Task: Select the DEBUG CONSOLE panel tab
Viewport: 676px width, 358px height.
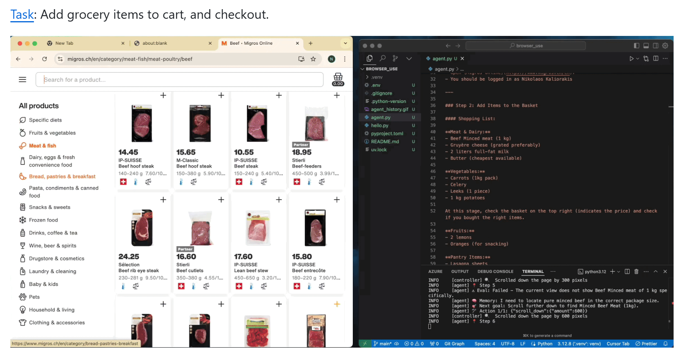Action: tap(495, 271)
